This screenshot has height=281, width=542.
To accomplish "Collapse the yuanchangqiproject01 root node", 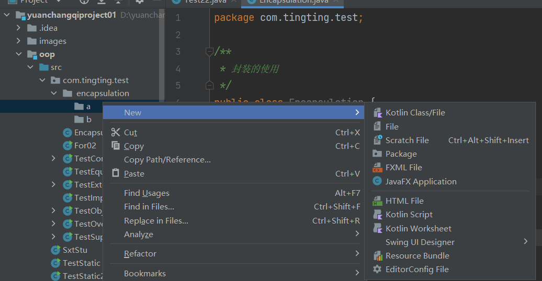I will coord(7,15).
